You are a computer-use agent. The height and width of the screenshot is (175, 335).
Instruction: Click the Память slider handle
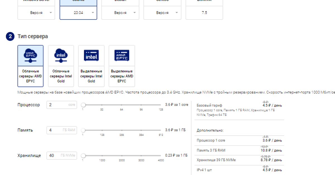tap(83, 130)
